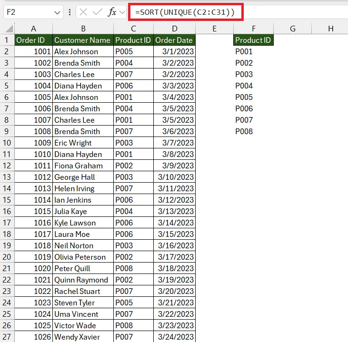Click the Name Box showing F2
This screenshot has width=348, height=342.
point(28,12)
